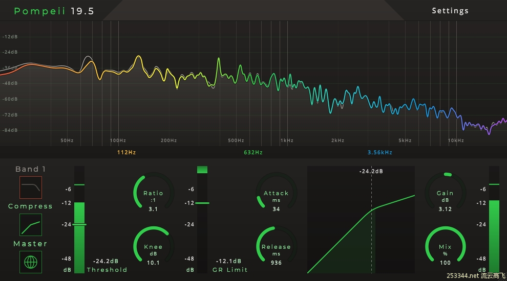The height and width of the screenshot is (281, 507).
Task: Click the 3.56kHz crossover frequency label
Action: [x=380, y=152]
